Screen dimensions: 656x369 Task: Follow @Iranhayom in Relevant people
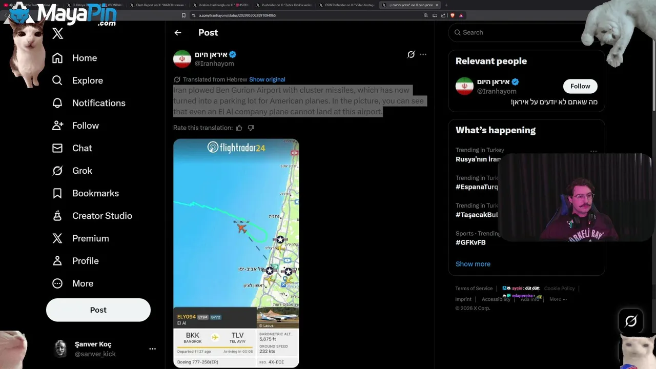tap(580, 86)
